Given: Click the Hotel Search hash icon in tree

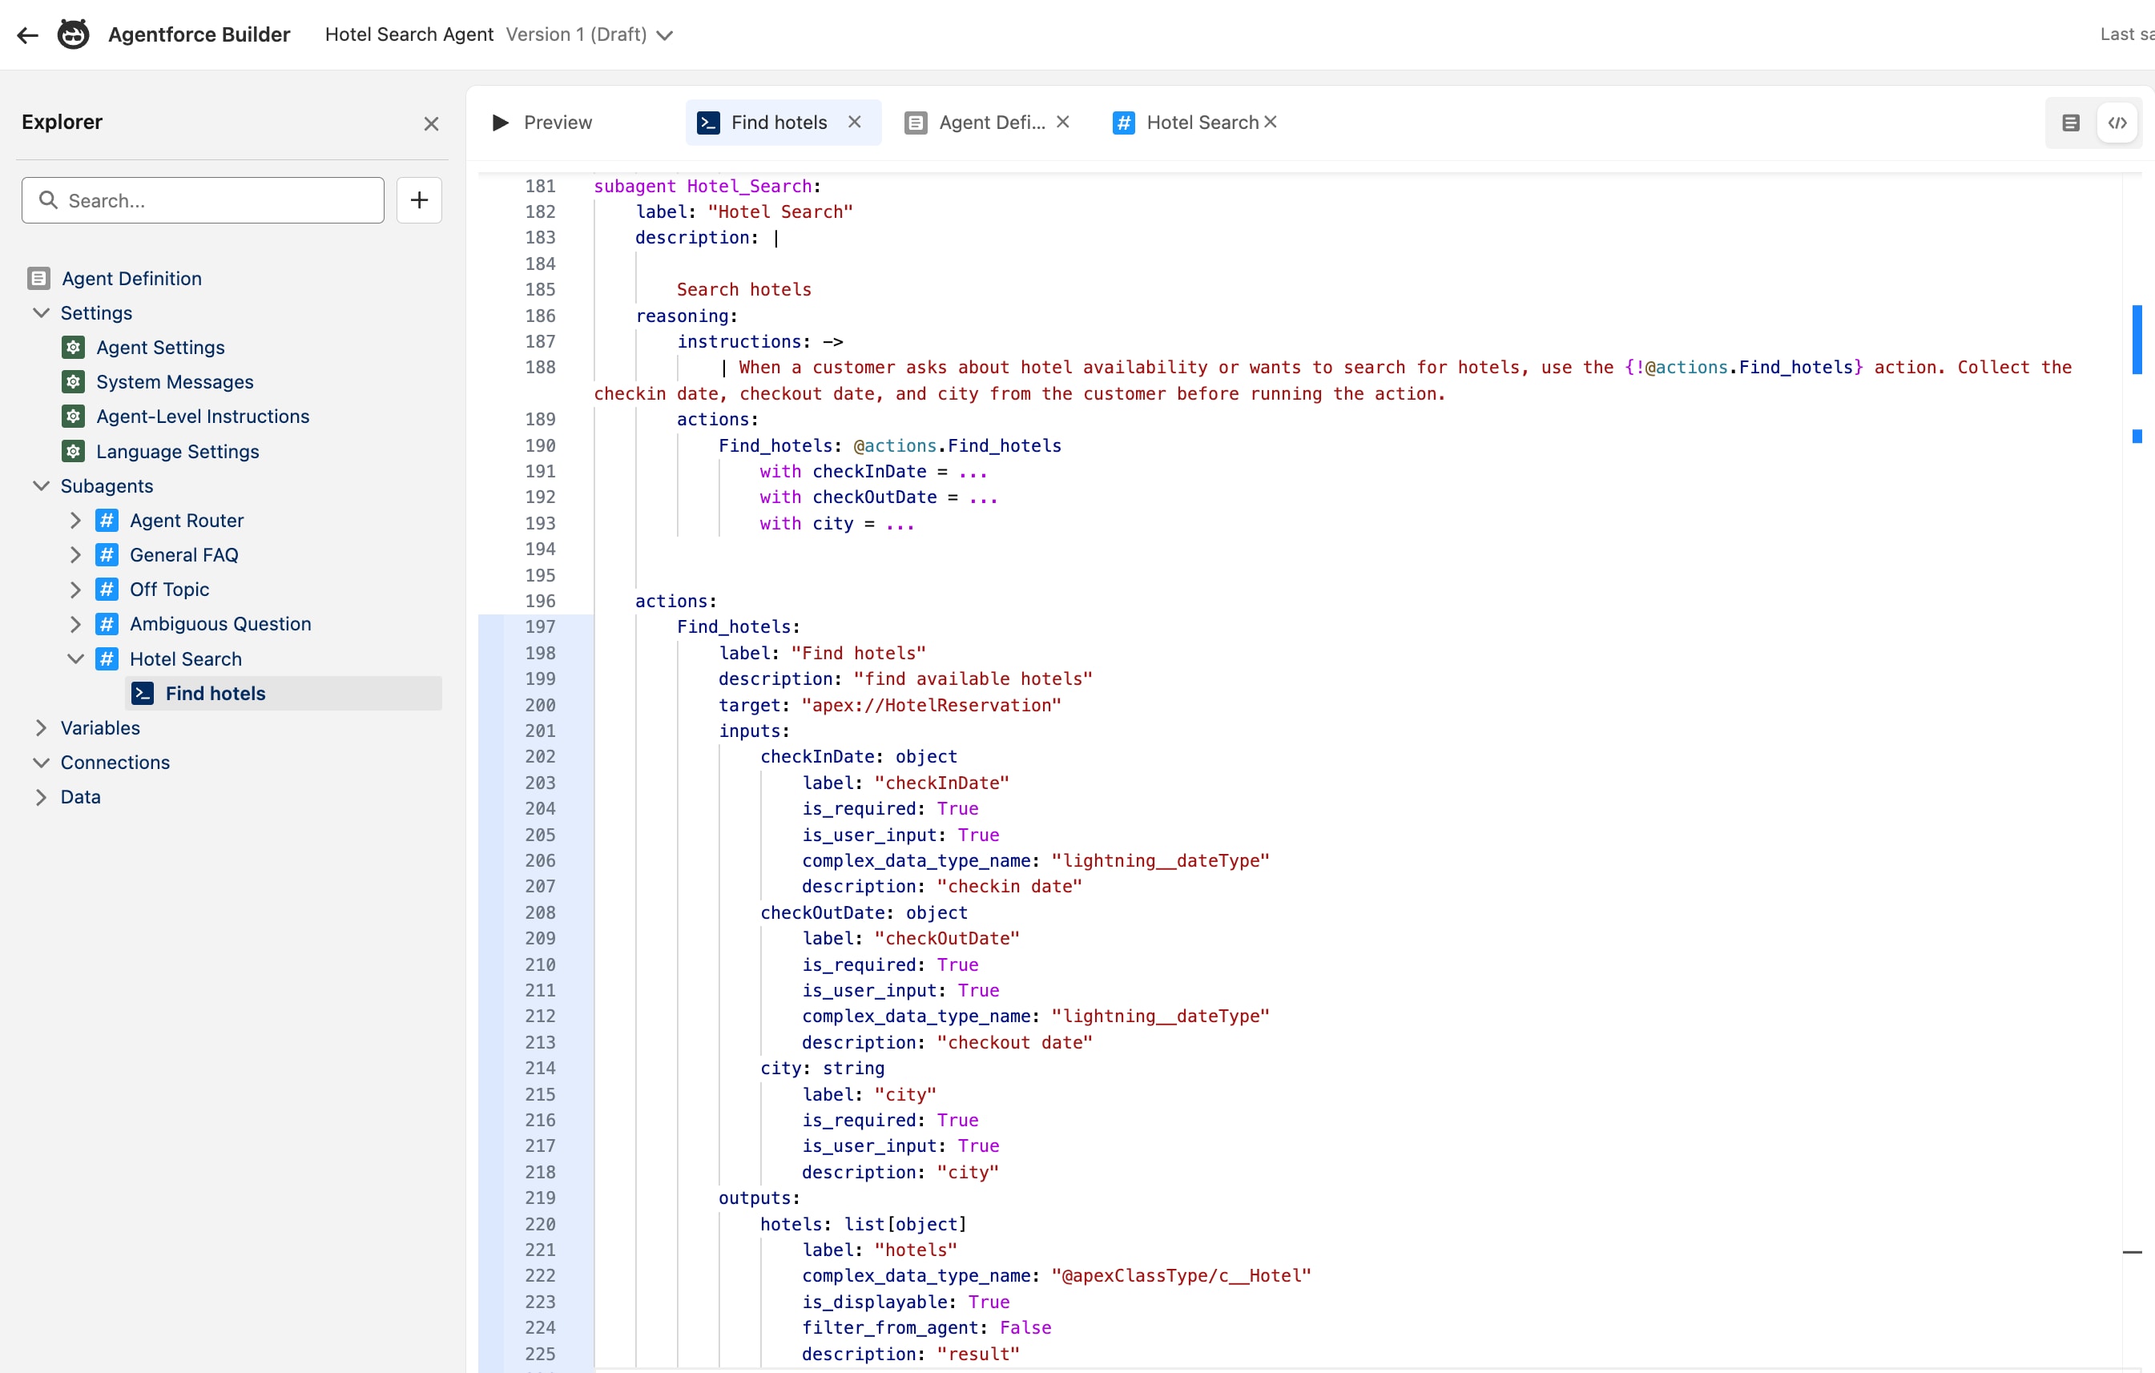Looking at the screenshot, I should point(107,658).
